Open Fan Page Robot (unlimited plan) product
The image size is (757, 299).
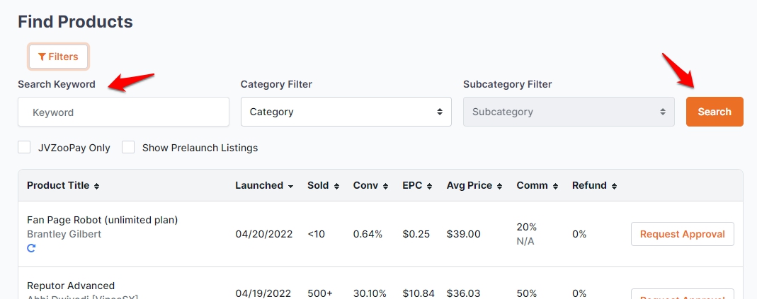pos(103,221)
